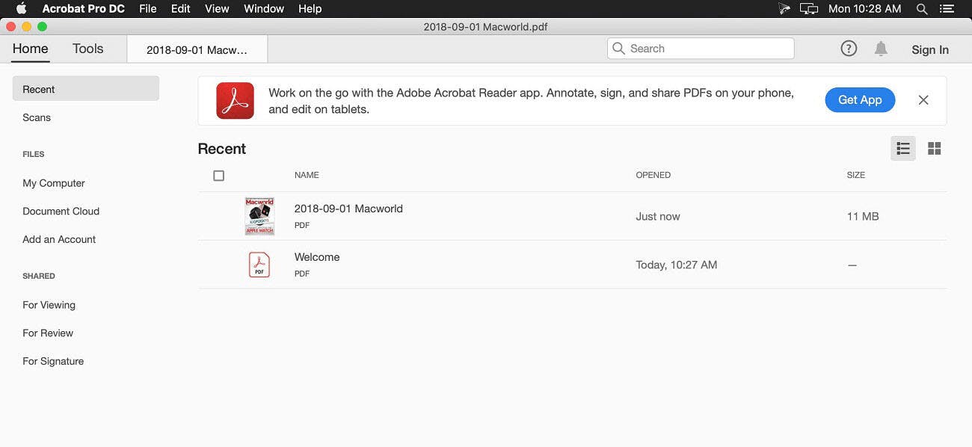
Task: Click the Sign In link
Action: pos(929,49)
